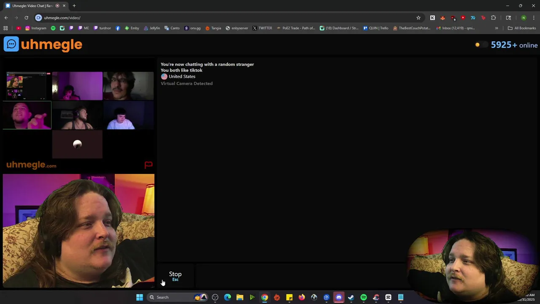Open the enbyserver bookmark
This screenshot has width=540, height=304.
coord(237,28)
